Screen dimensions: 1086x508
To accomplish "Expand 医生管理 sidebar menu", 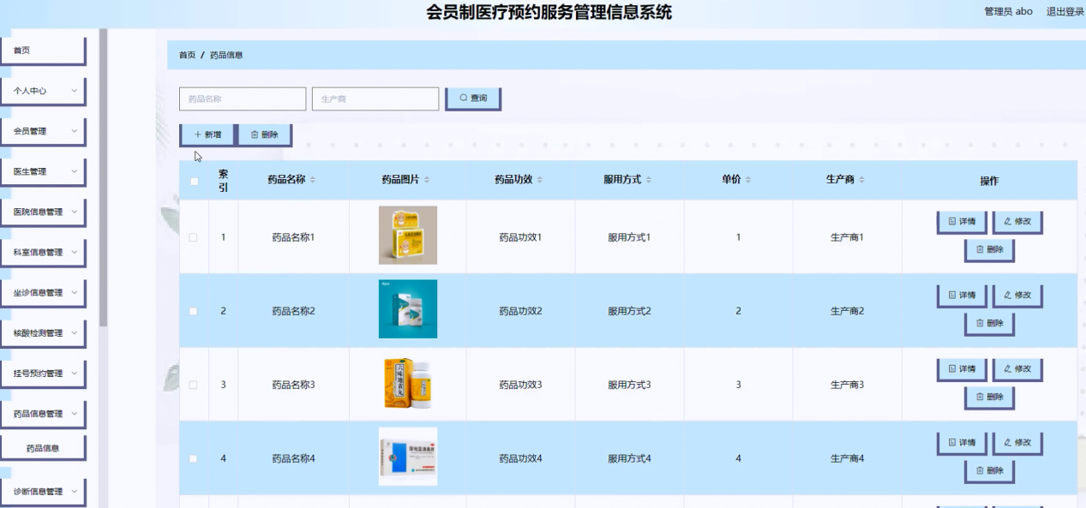I will [x=43, y=172].
